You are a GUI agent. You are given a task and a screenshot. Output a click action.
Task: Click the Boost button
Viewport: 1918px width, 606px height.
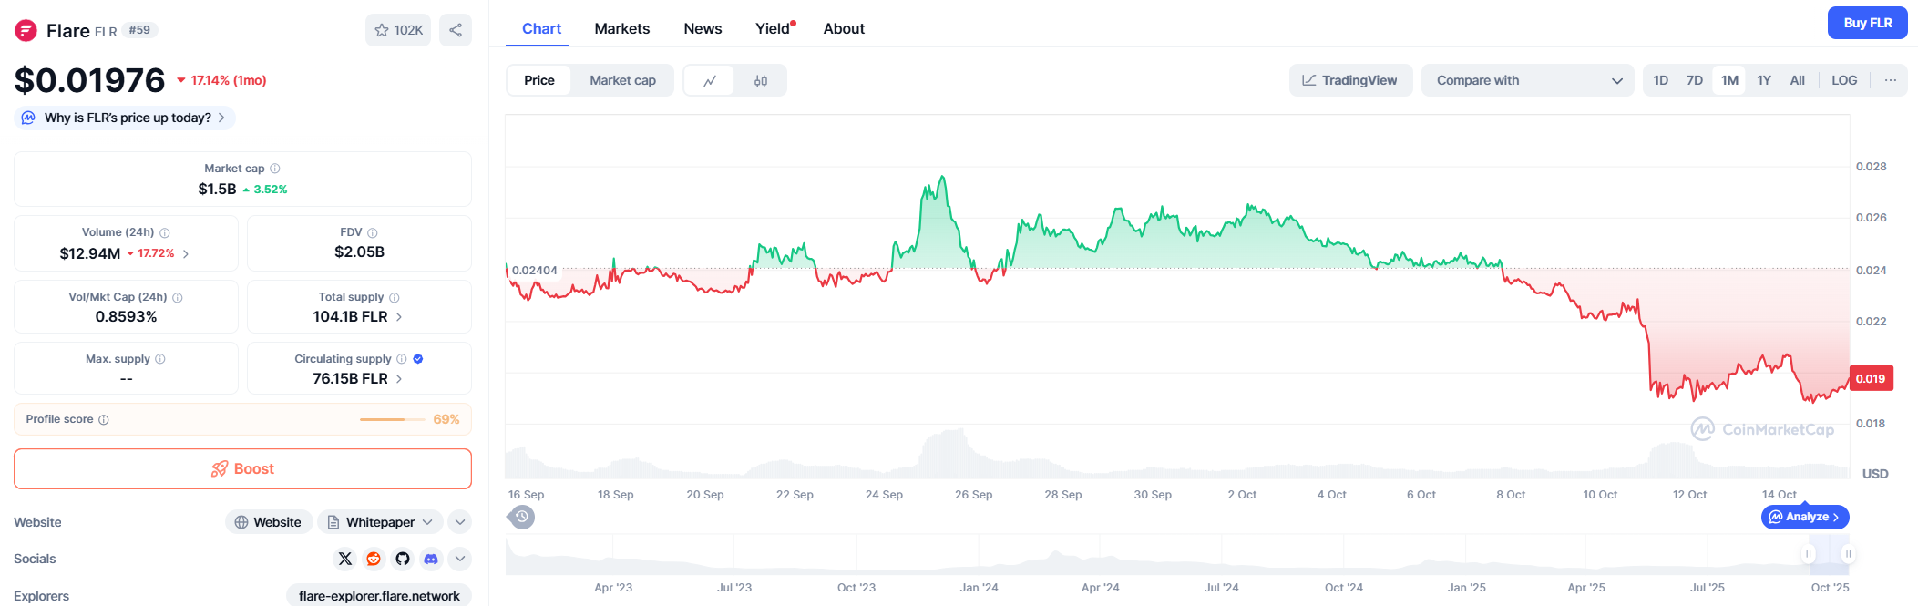coord(242,468)
